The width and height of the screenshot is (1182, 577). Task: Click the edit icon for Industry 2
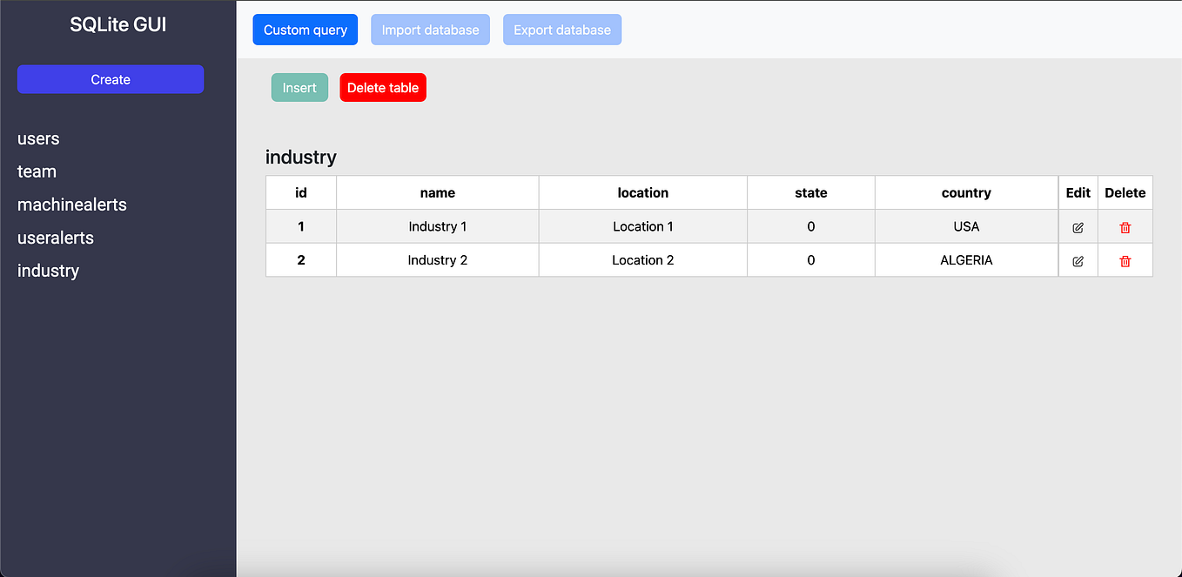pyautogui.click(x=1078, y=259)
